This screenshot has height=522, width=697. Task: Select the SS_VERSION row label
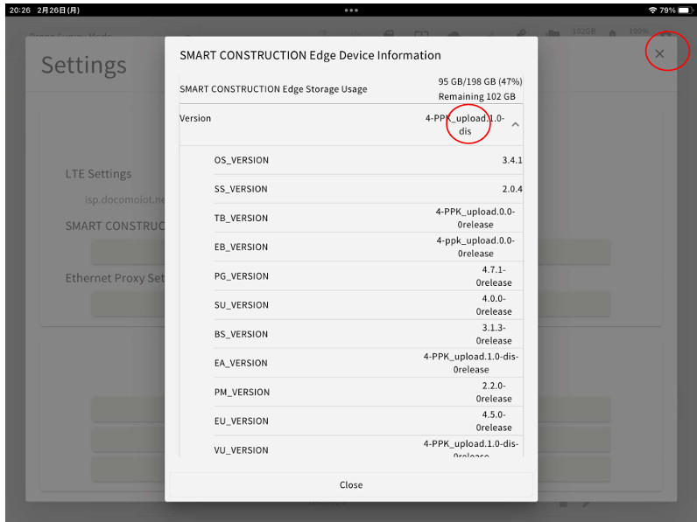[x=241, y=189]
